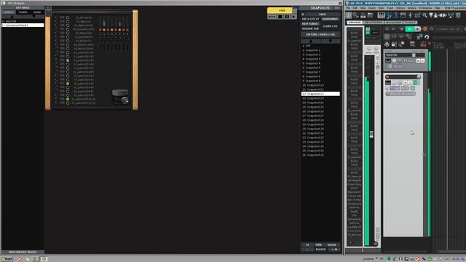Click the record arm circle on track 1
Screen dimensions: 466x262
coord(387,77)
